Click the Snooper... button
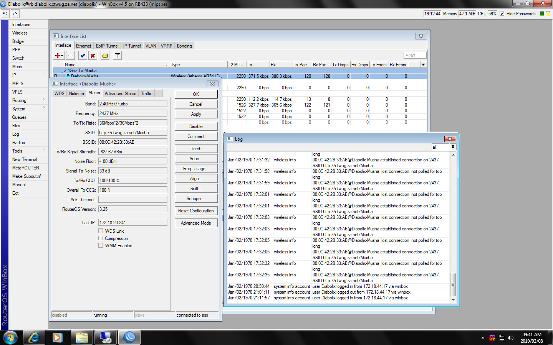Image resolution: width=553 pixels, height=345 pixels. point(196,199)
